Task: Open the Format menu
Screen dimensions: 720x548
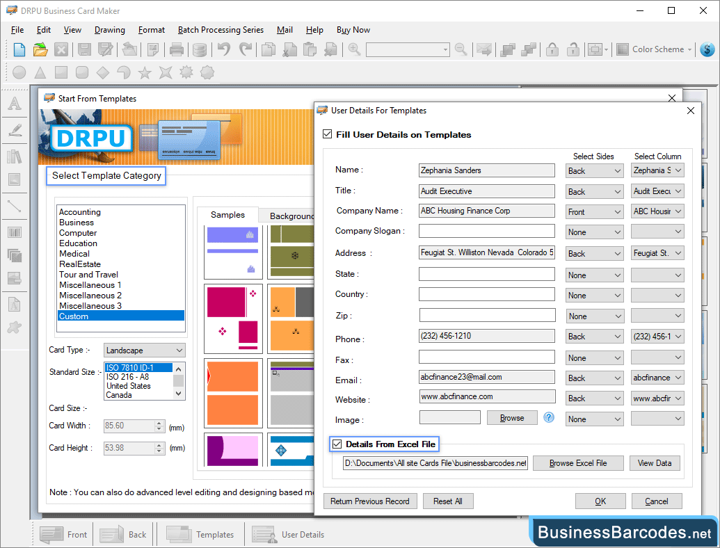Action: point(152,30)
